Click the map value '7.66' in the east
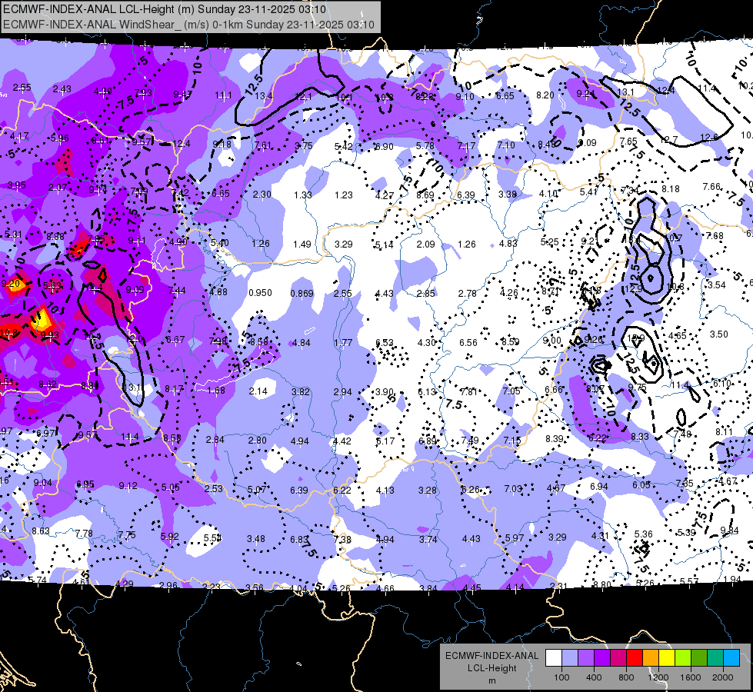The image size is (753, 692). click(x=711, y=186)
